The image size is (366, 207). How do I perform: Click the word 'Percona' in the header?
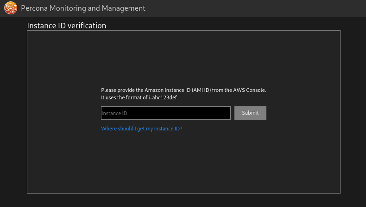pyautogui.click(x=34, y=8)
